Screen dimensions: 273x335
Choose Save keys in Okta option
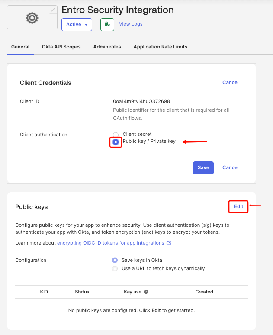pos(115,260)
